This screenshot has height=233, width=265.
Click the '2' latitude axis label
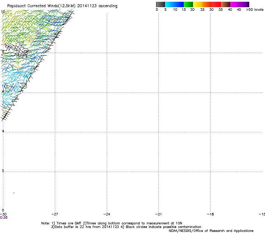click(x=3, y=171)
